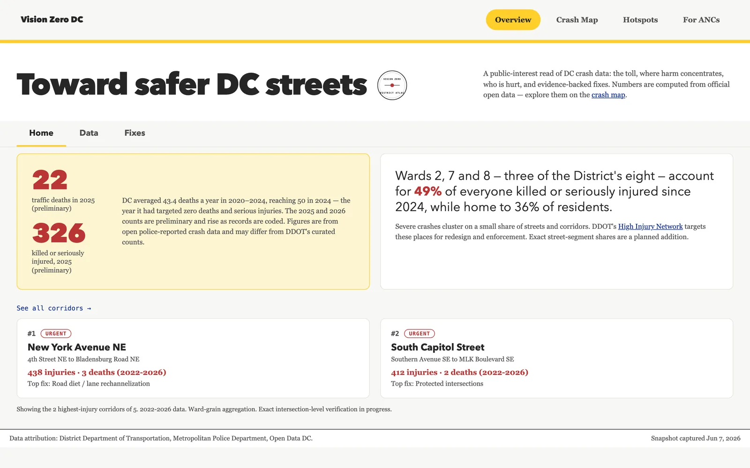750x468 pixels.
Task: Switch to the Data tab
Action: coord(89,133)
